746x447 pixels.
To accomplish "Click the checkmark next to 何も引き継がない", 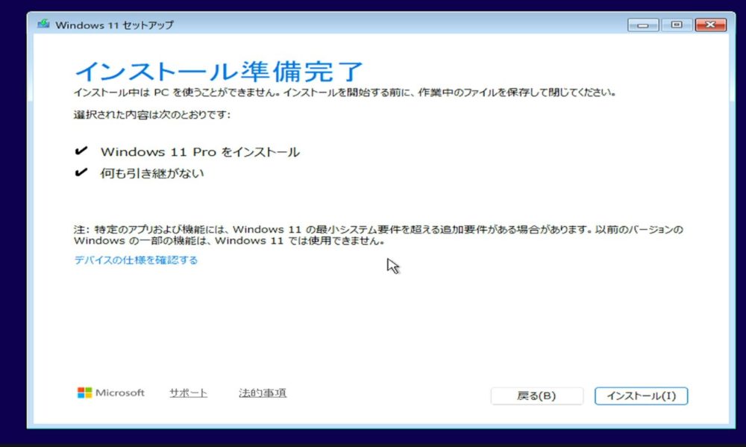I will (x=81, y=172).
